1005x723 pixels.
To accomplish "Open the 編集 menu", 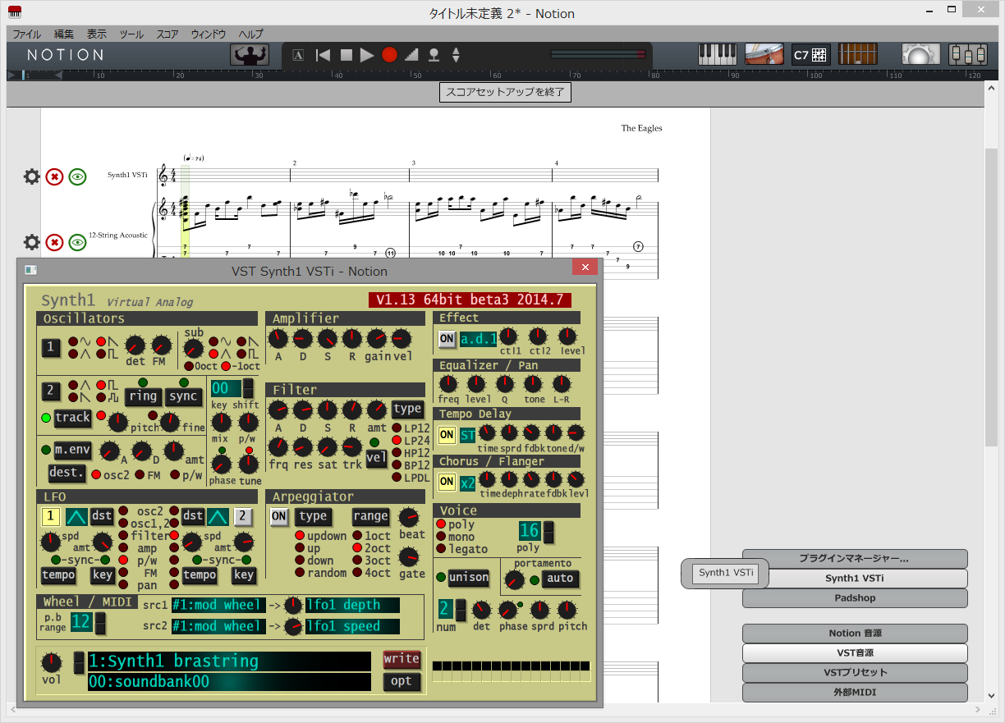I will [x=64, y=34].
